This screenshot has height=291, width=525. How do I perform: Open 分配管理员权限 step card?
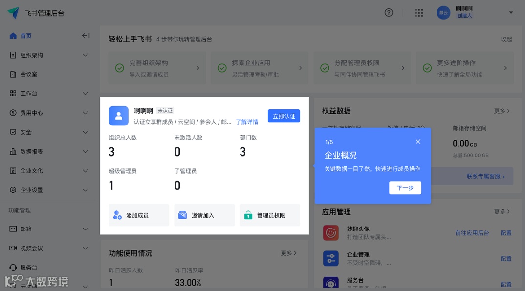(362, 68)
